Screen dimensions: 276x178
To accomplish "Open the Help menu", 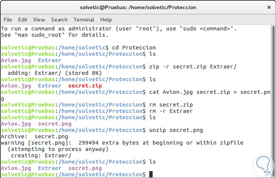I will tap(106, 20).
